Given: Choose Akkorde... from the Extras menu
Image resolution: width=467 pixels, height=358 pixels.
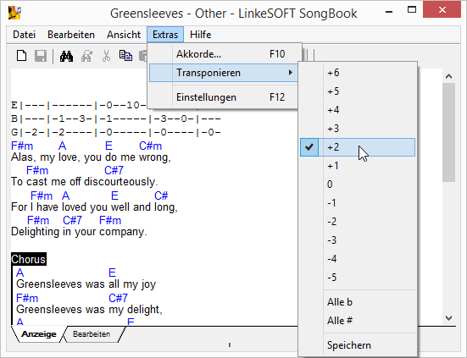Looking at the screenshot, I should click(x=224, y=54).
